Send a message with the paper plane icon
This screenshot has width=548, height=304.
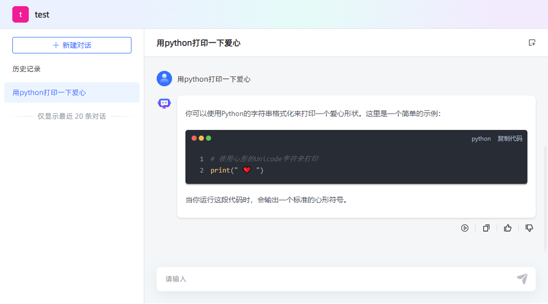[x=522, y=279]
